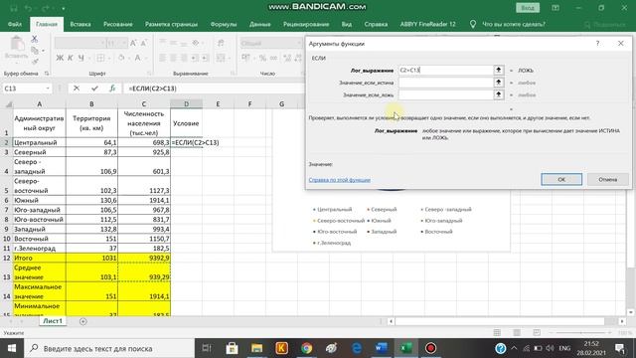Click the accounting currency format icon
This screenshot has height=358, width=636.
(x=245, y=58)
